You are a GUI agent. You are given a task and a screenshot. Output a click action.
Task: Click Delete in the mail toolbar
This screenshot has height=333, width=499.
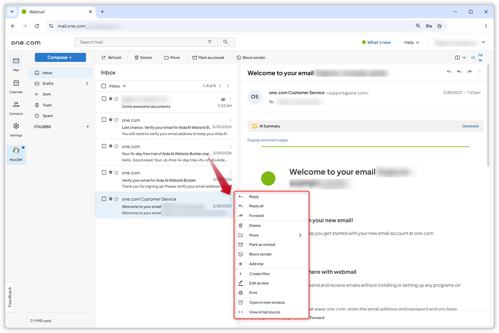tap(143, 58)
